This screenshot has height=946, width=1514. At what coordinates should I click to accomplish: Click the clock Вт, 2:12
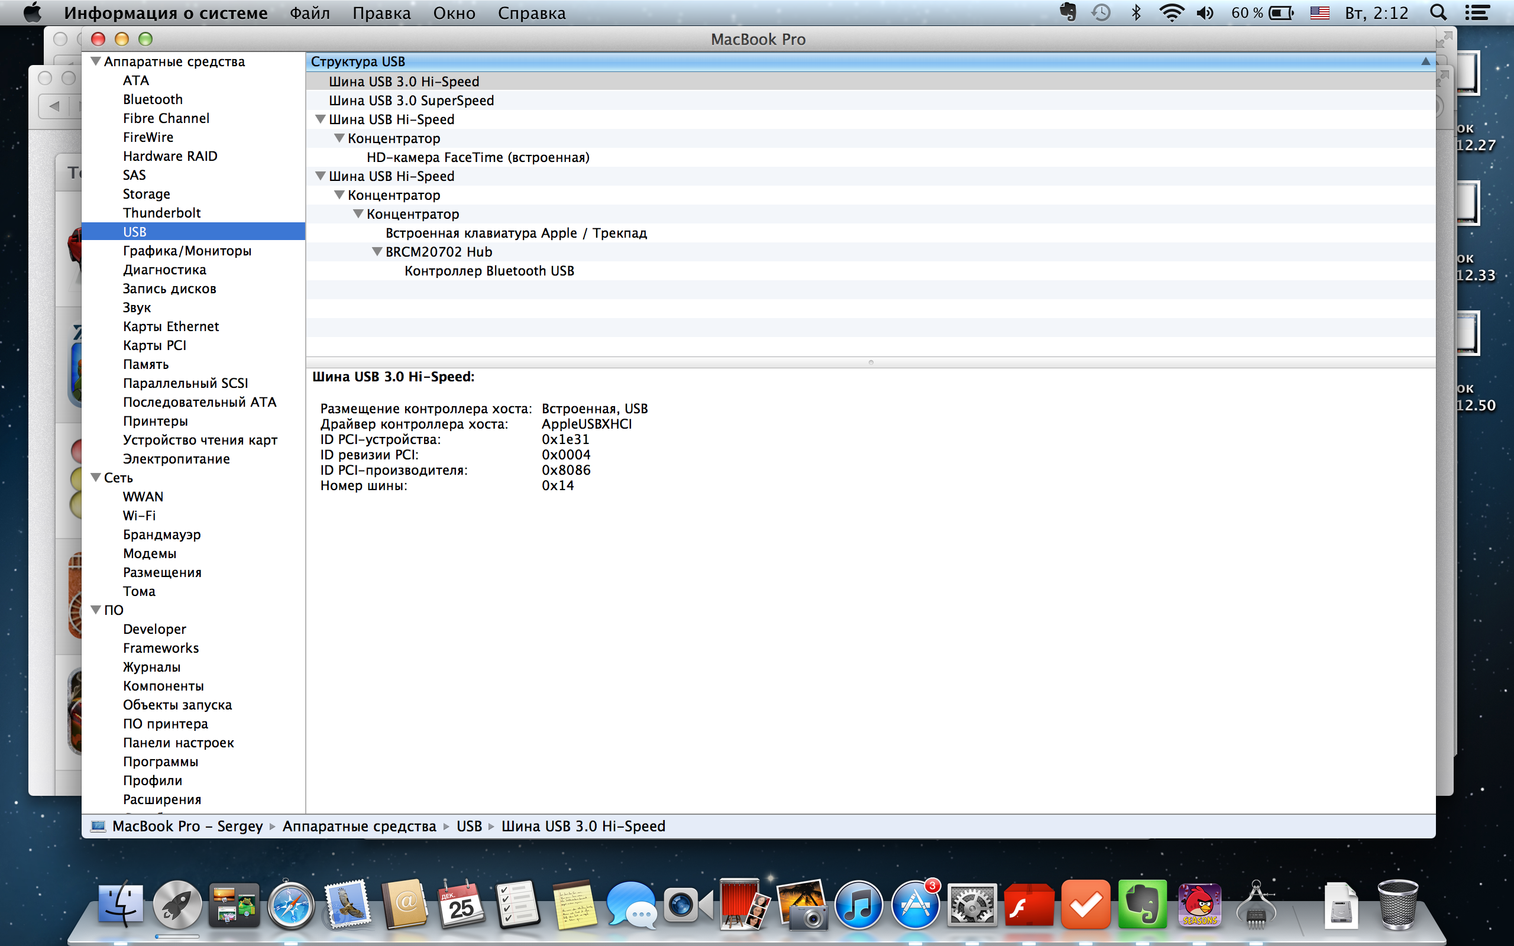click(x=1376, y=12)
